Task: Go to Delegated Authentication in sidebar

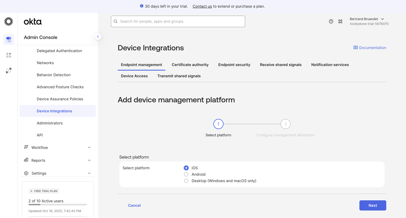Action: (x=59, y=51)
